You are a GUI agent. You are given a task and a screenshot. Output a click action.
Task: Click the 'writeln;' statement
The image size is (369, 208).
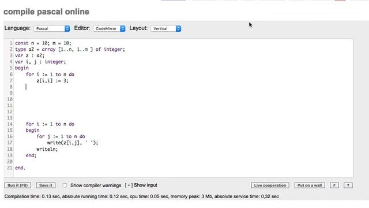pyautogui.click(x=47, y=149)
